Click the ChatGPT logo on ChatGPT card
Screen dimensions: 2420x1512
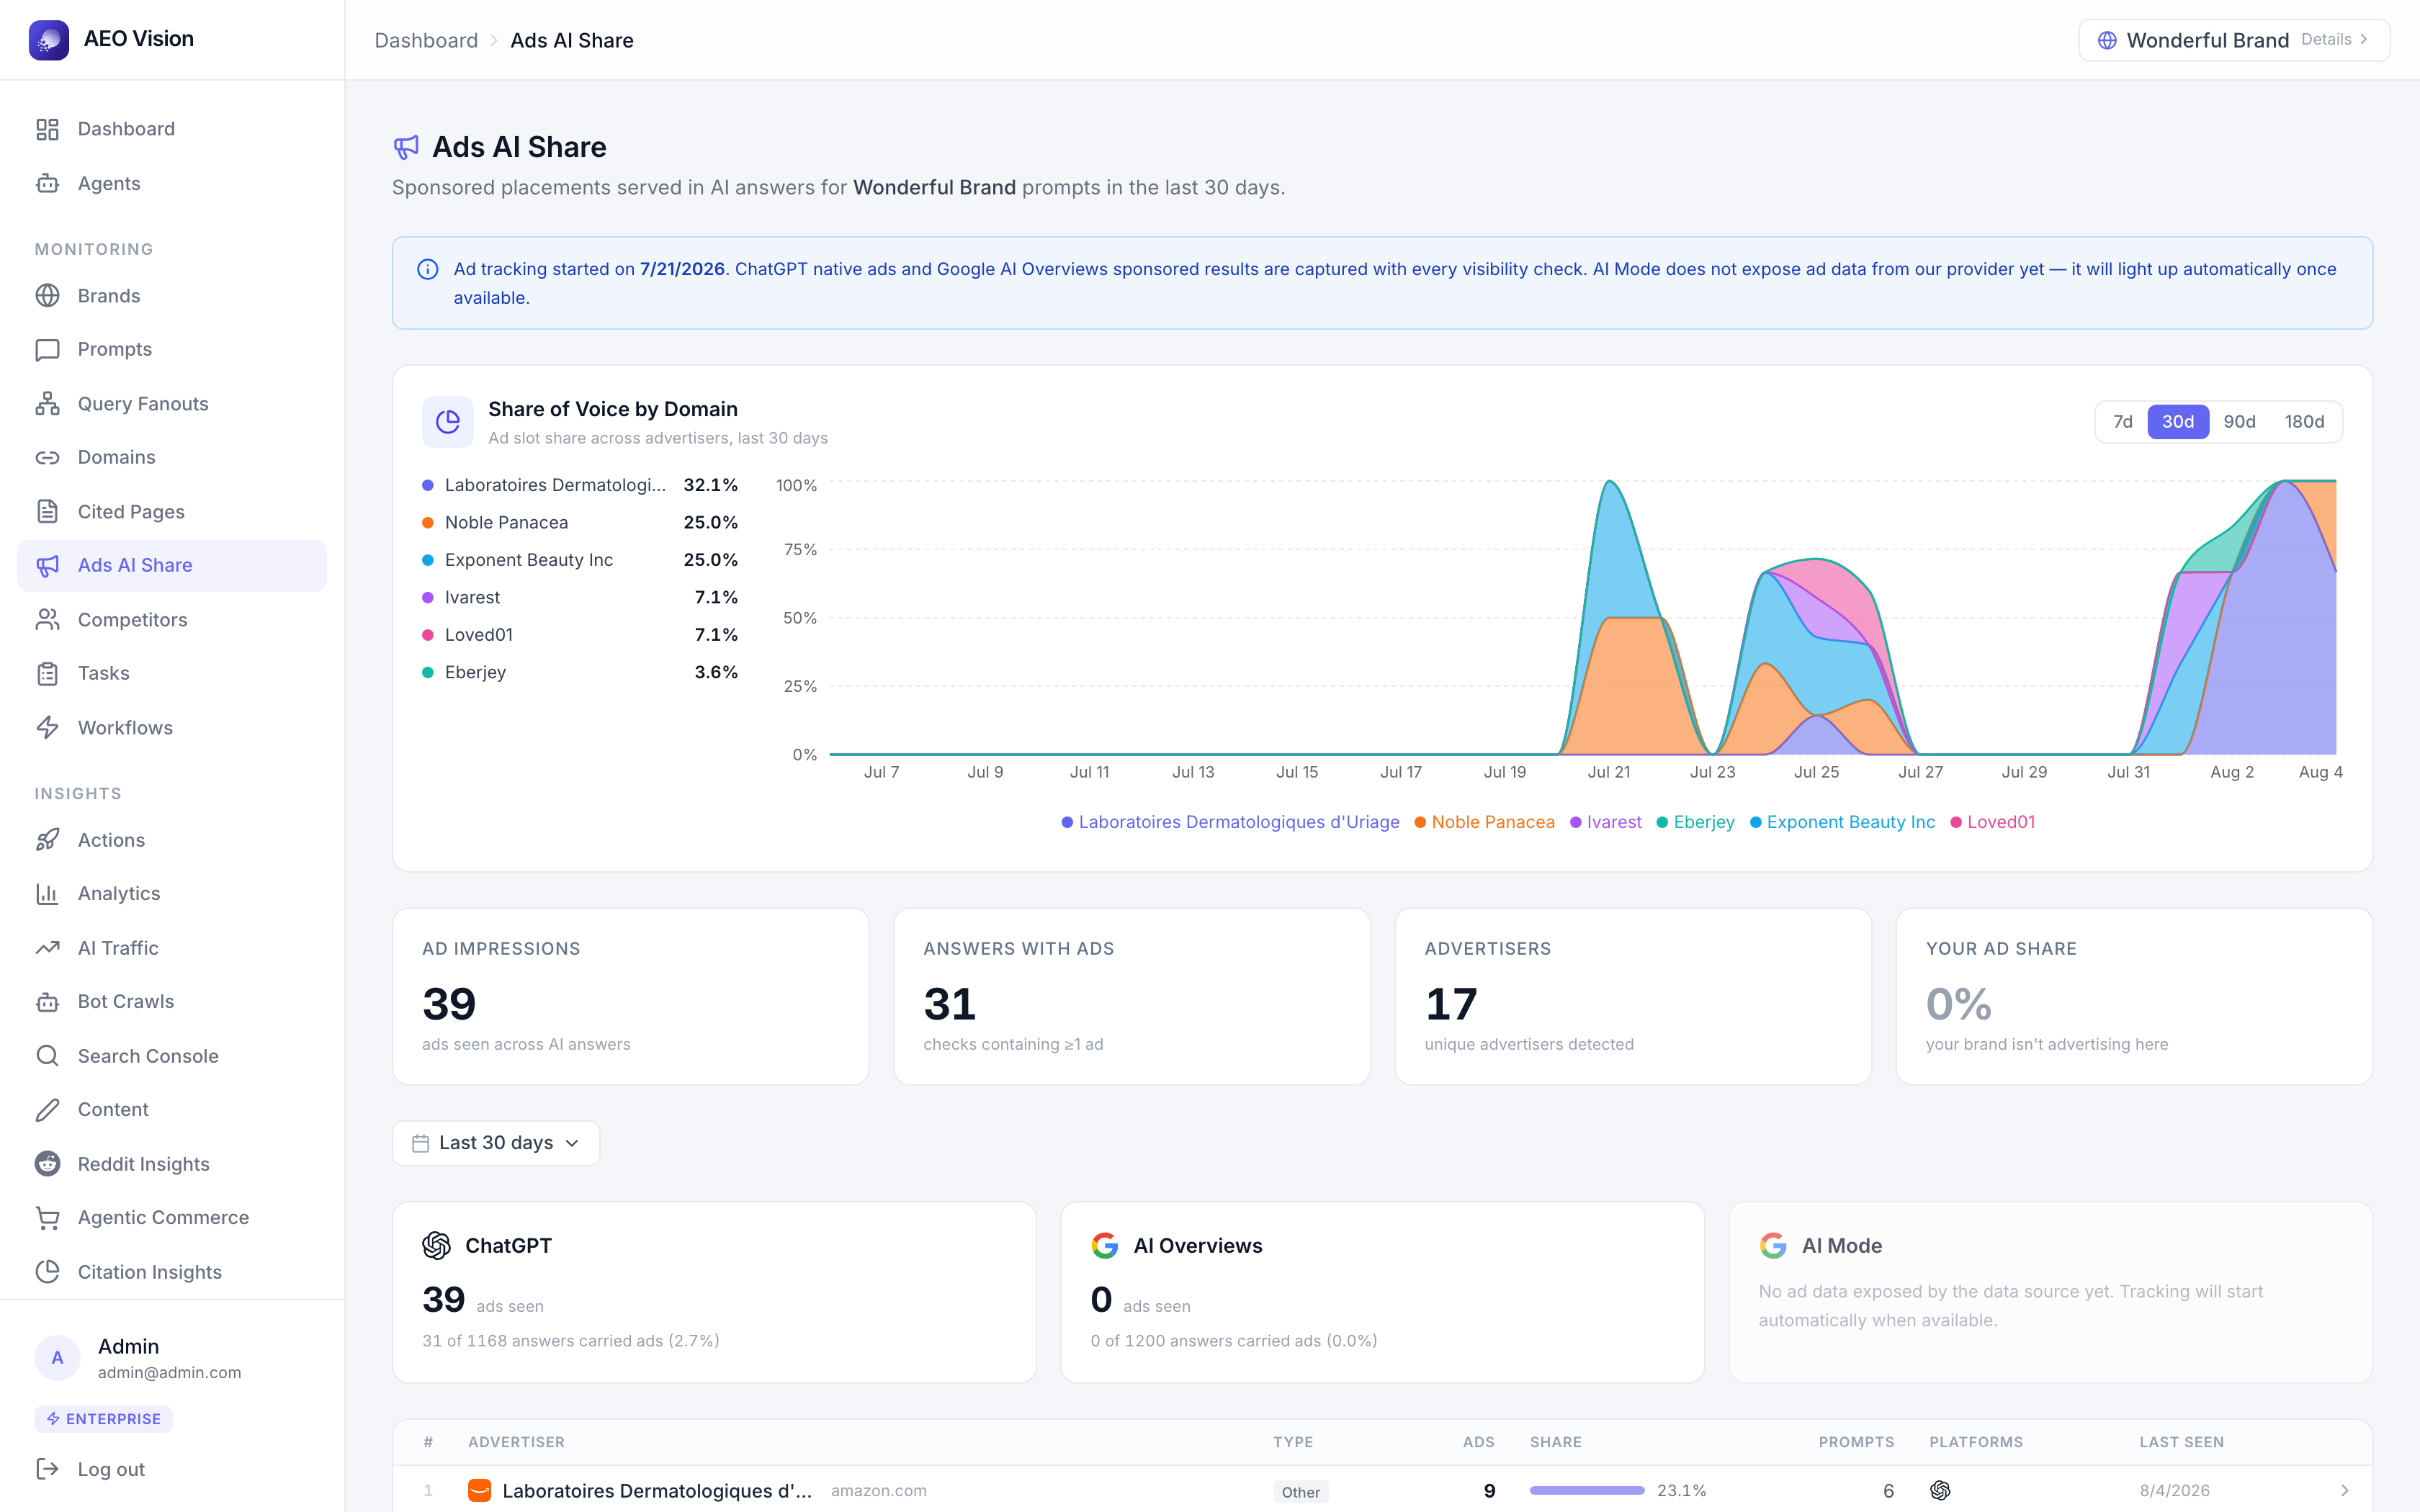coord(436,1245)
